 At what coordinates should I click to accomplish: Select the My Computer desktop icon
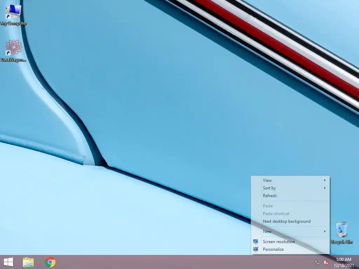14,15
